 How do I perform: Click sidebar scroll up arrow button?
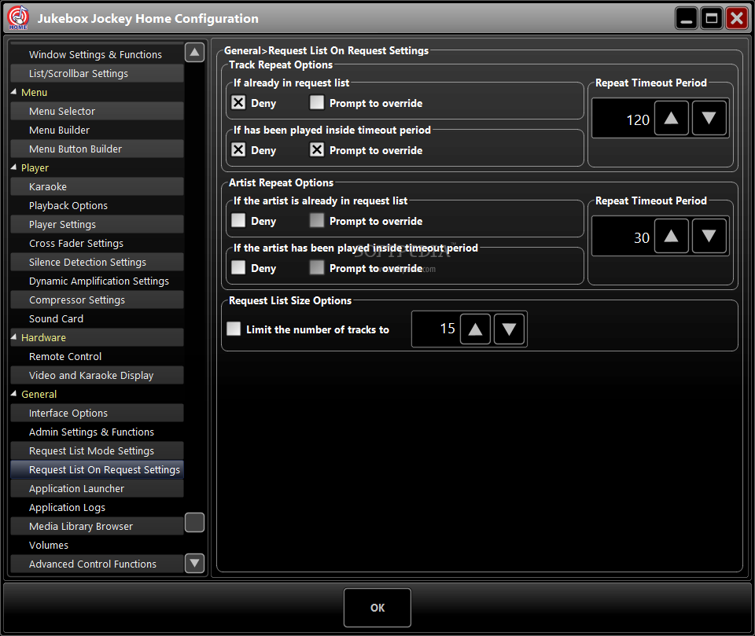194,52
